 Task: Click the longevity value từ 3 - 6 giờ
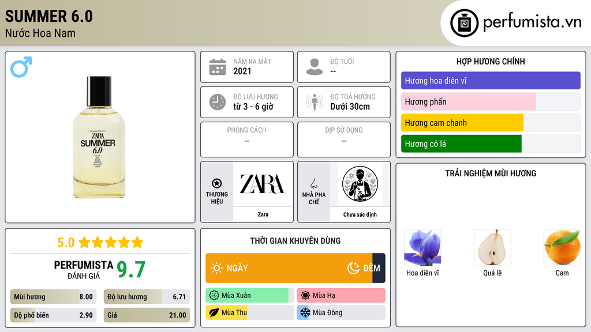pyautogui.click(x=253, y=107)
